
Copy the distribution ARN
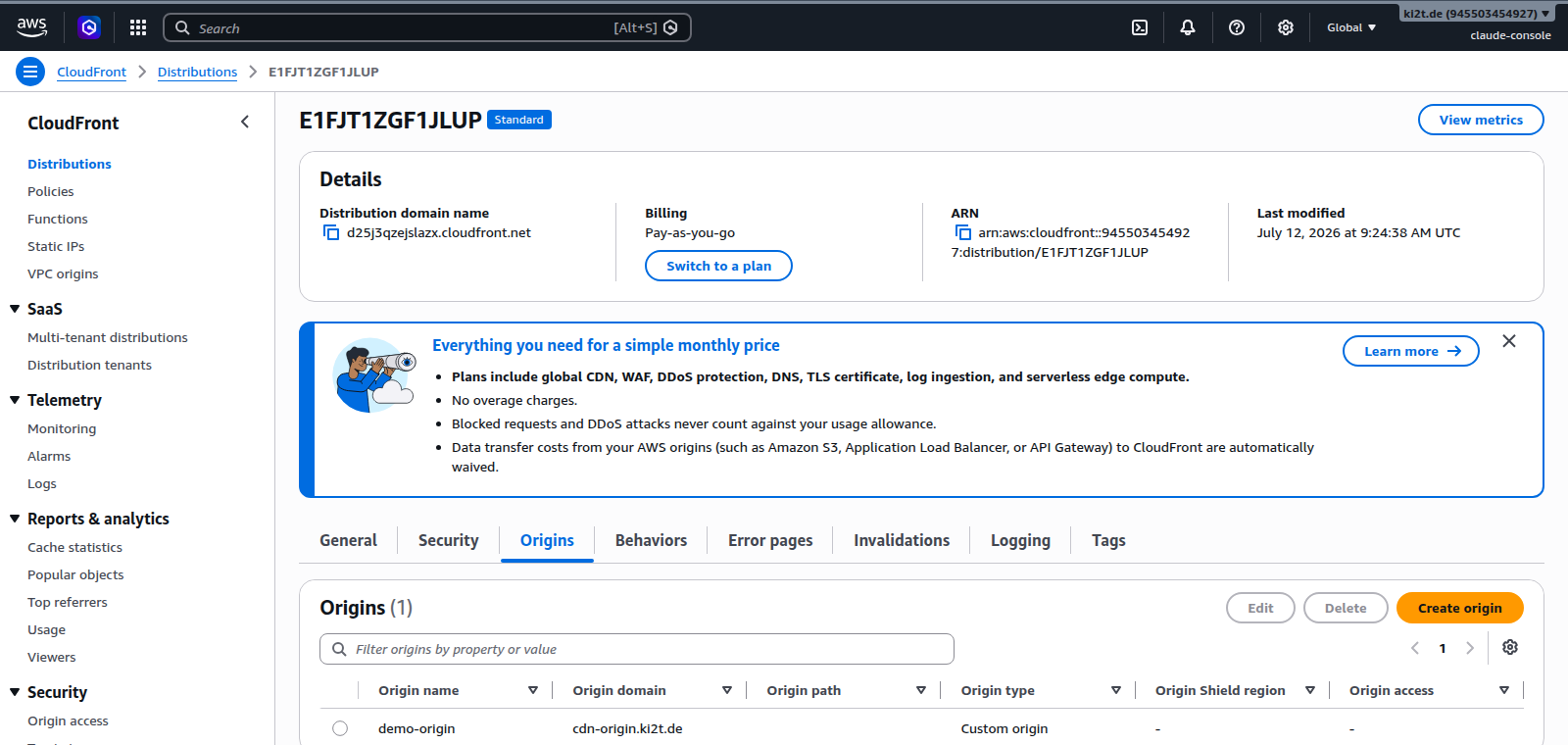click(x=963, y=232)
